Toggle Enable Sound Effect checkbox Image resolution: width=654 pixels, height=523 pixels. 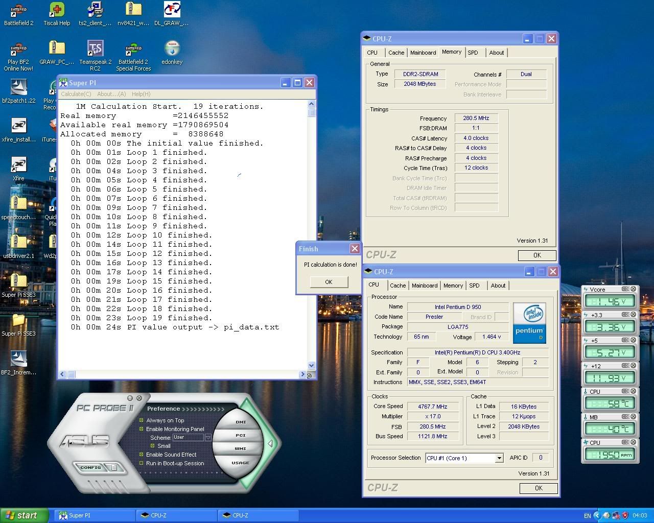[142, 455]
